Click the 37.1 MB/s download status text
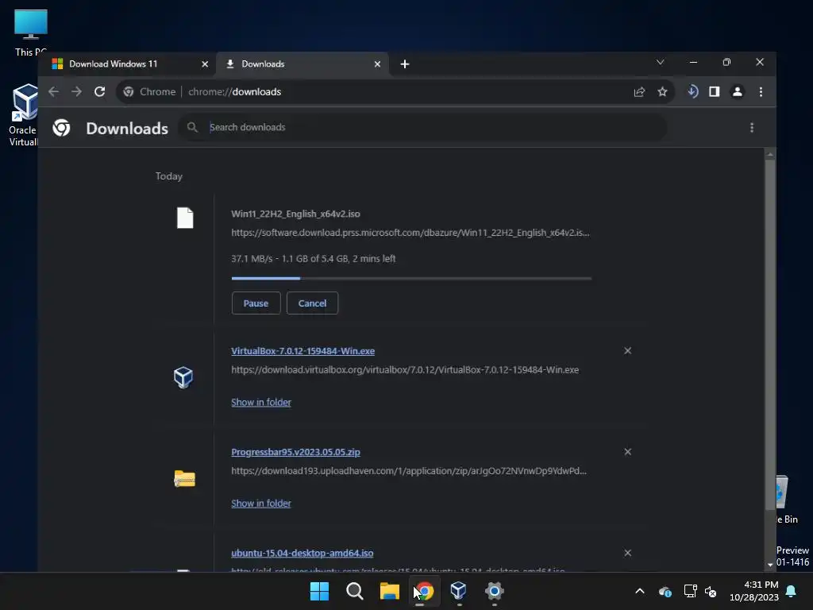Image resolution: width=813 pixels, height=610 pixels. (313, 258)
